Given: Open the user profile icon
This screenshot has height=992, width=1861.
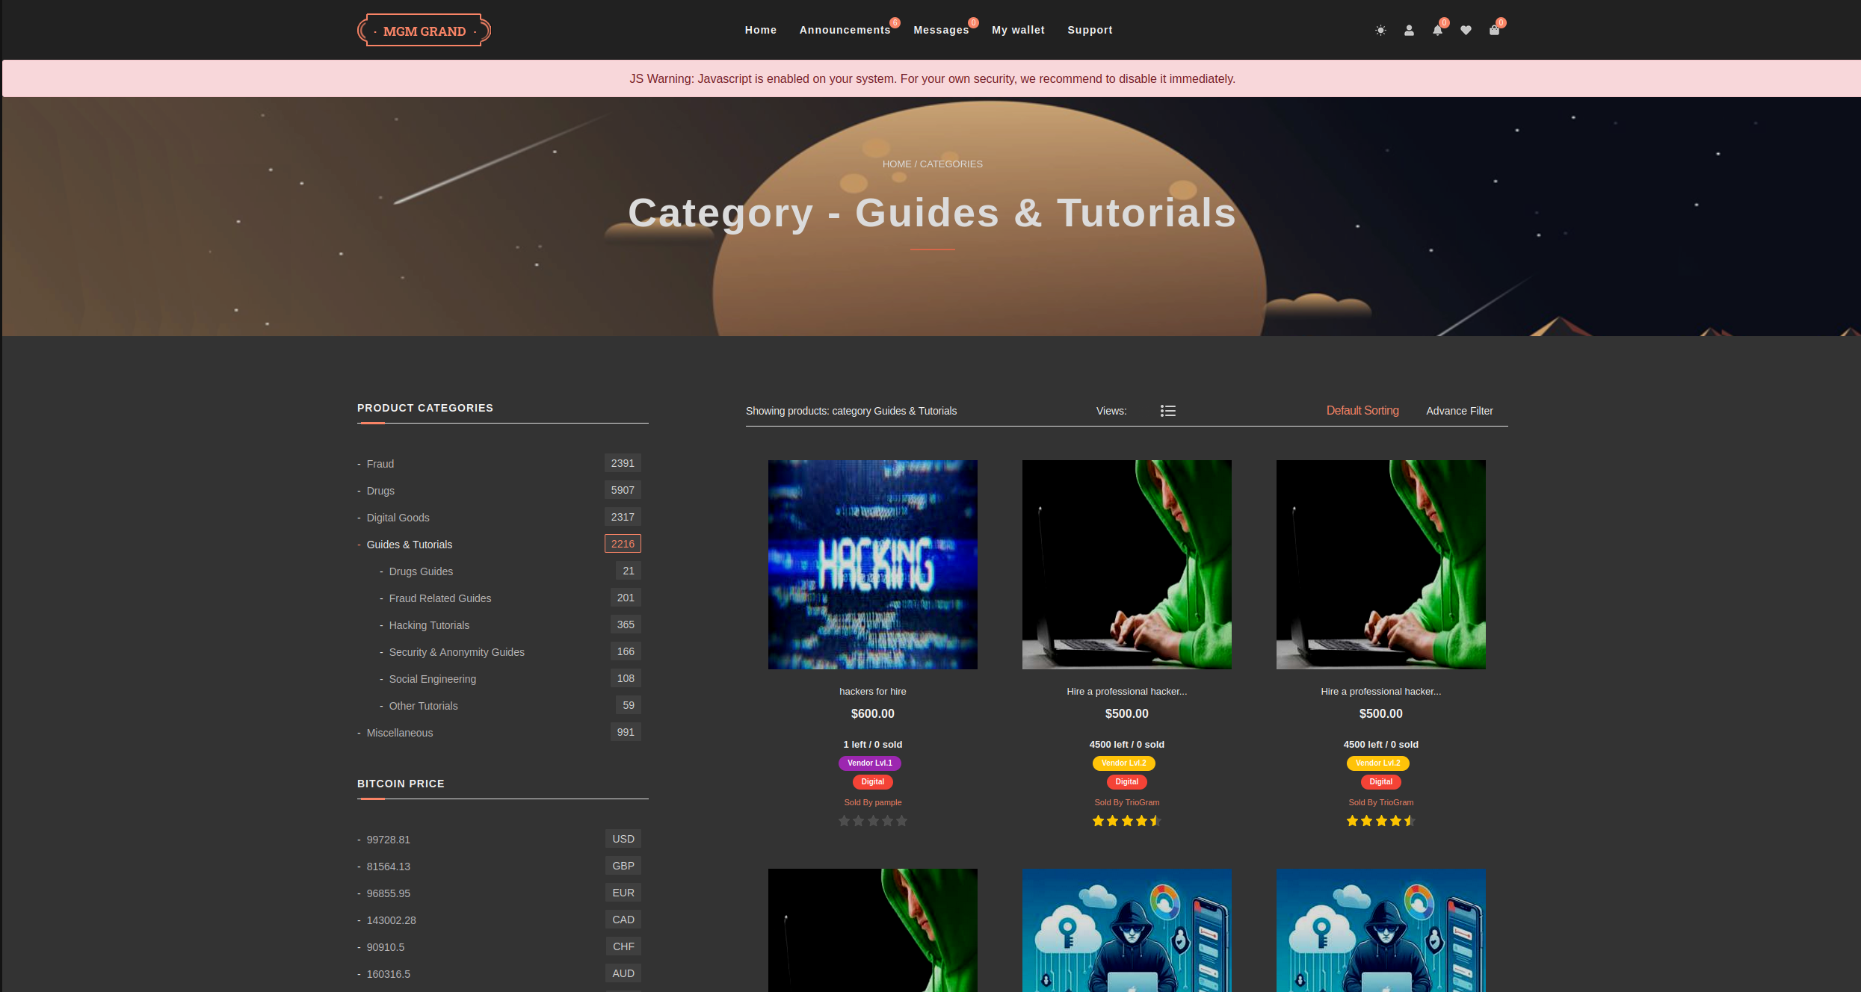Looking at the screenshot, I should pyautogui.click(x=1409, y=31).
